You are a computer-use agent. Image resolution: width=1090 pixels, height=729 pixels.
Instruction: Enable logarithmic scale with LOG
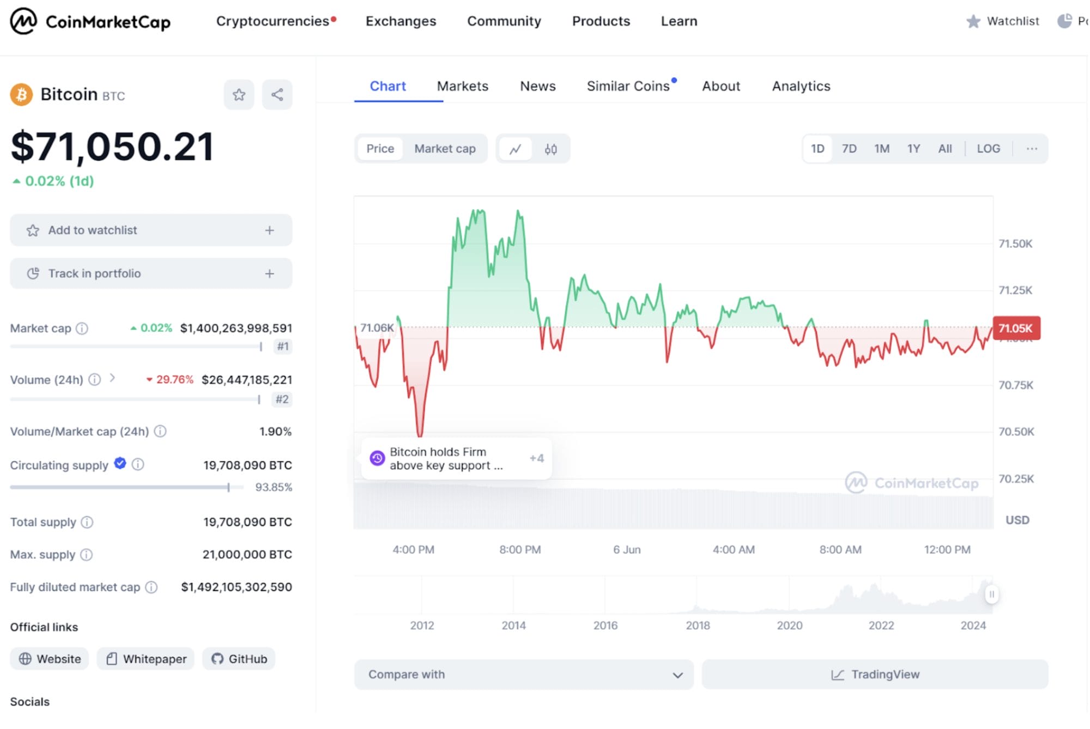988,148
